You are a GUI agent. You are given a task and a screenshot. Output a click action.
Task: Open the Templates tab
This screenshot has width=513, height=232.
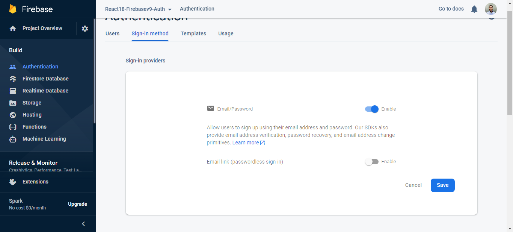click(x=193, y=33)
